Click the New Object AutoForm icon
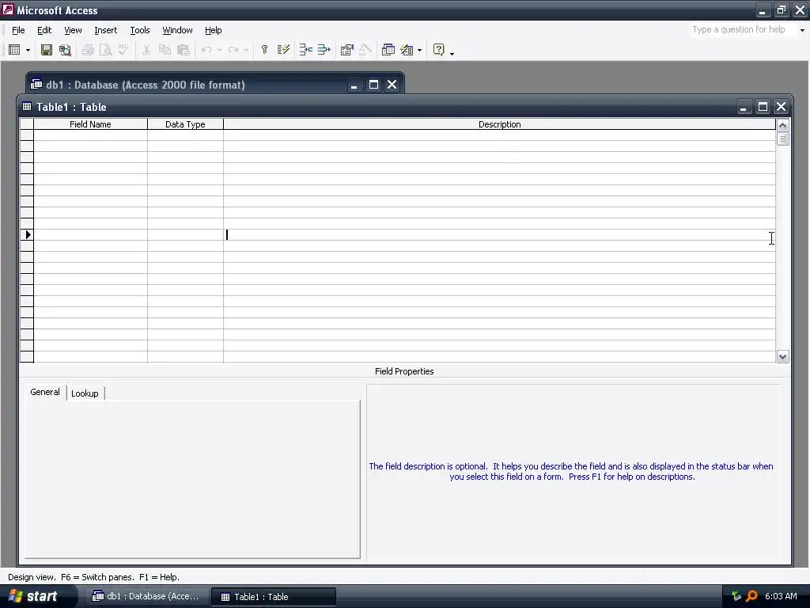The width and height of the screenshot is (810, 608). (x=407, y=50)
